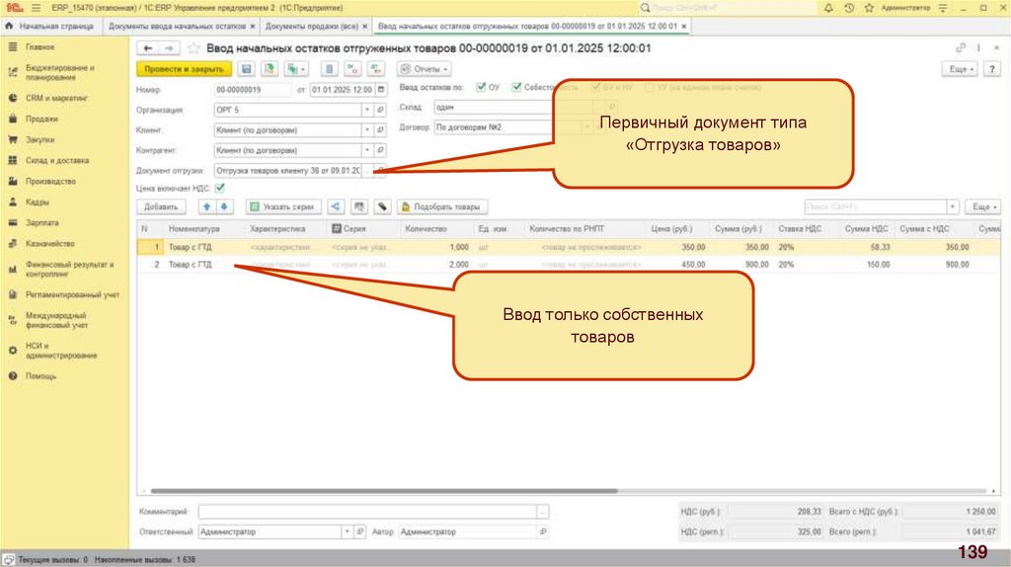
Task: Toggle the ОУ checkbox
Action: (x=481, y=87)
